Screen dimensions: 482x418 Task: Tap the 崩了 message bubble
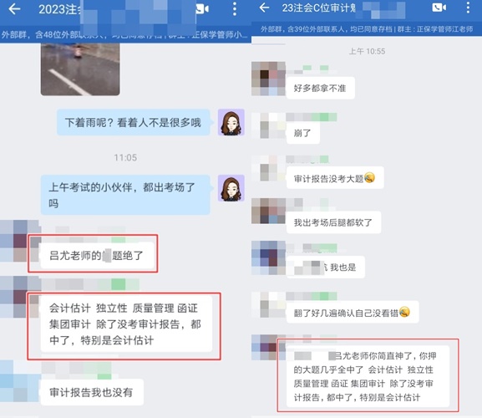coord(302,133)
